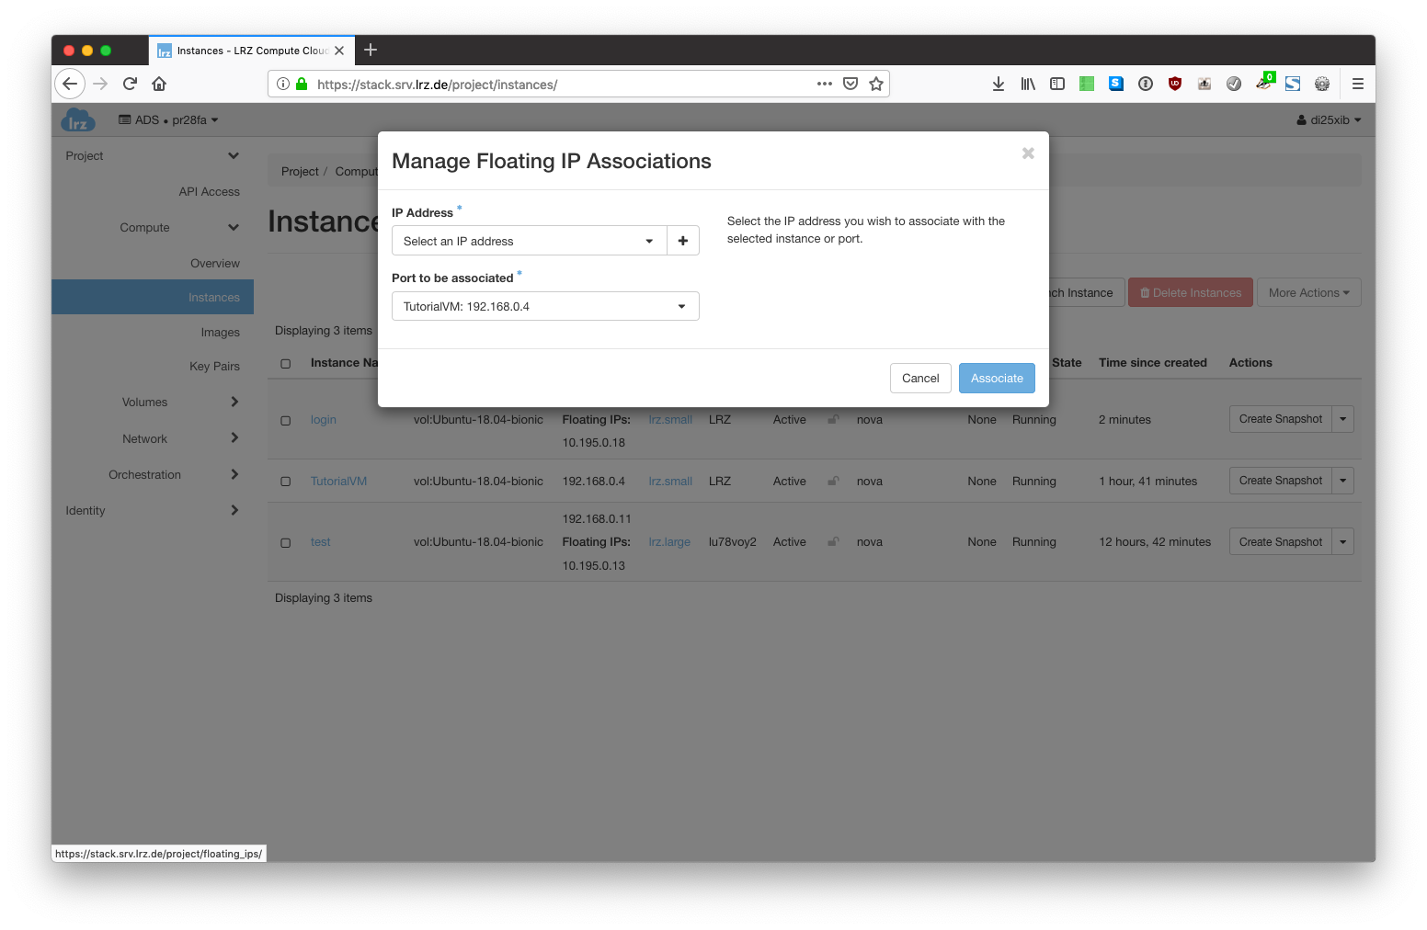The height and width of the screenshot is (930, 1427).
Task: Expand the More Actions dropdown
Action: pyautogui.click(x=1308, y=293)
